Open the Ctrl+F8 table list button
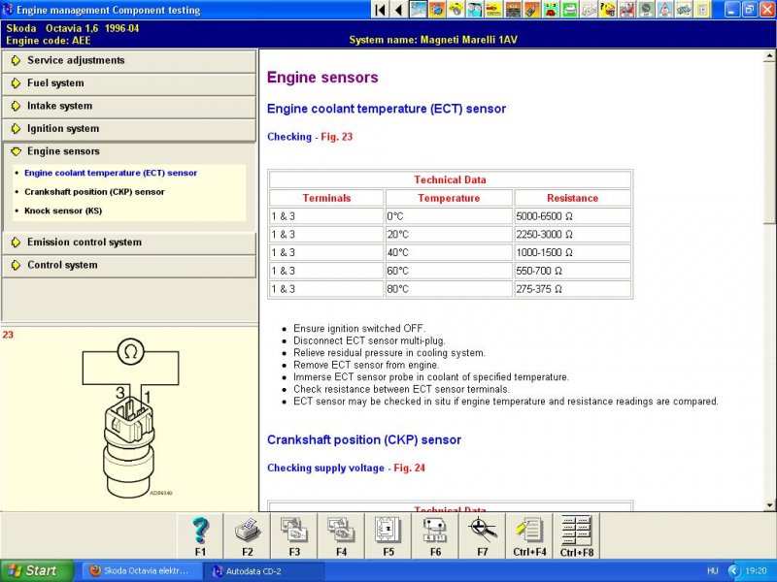 pos(577,536)
